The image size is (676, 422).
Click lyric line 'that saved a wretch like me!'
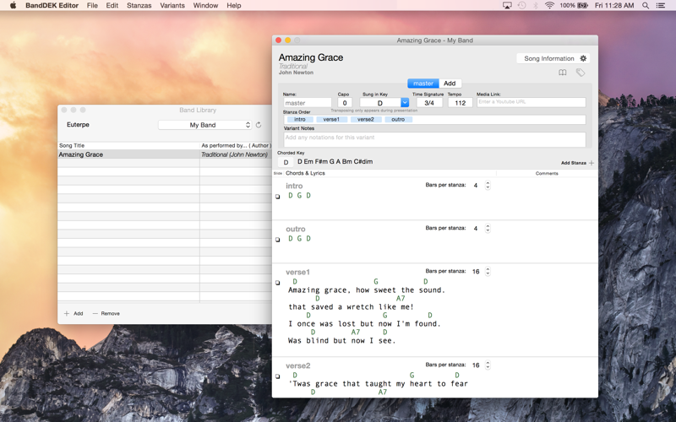[x=351, y=306]
